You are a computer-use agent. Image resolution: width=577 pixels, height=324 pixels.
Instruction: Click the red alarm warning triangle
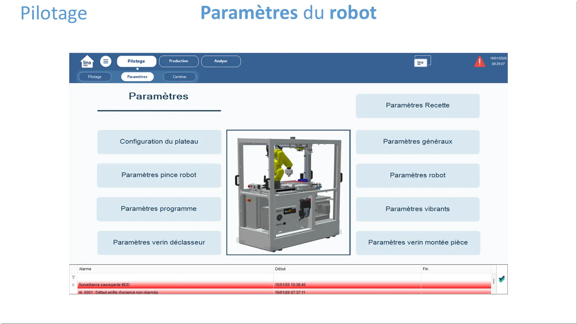[479, 62]
